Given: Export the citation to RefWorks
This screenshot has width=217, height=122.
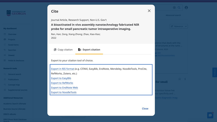Looking at the screenshot, I should coord(62,83).
